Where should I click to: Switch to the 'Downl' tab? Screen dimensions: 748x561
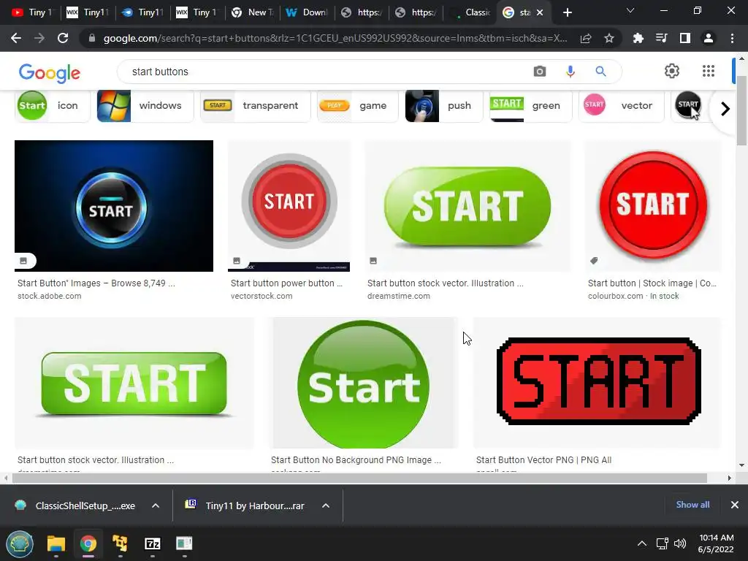pos(307,12)
